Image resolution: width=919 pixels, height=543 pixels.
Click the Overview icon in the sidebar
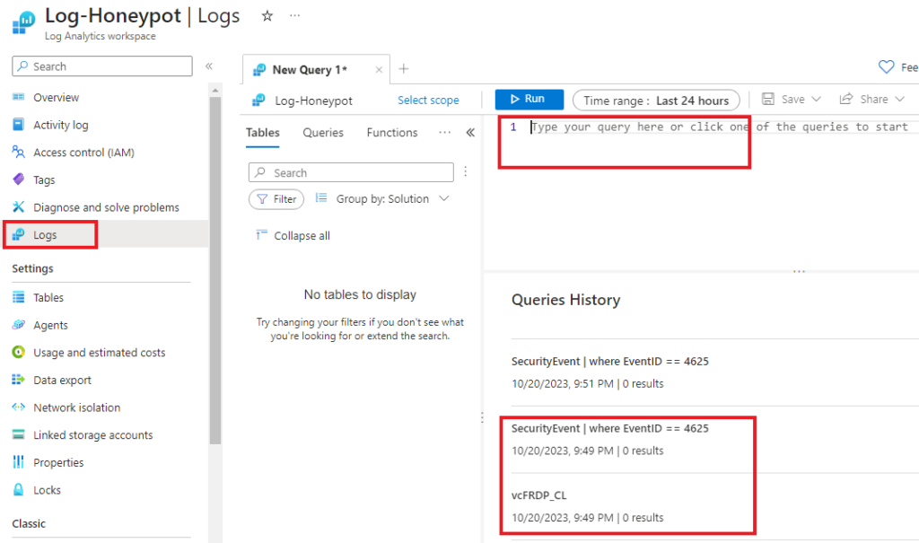click(18, 97)
